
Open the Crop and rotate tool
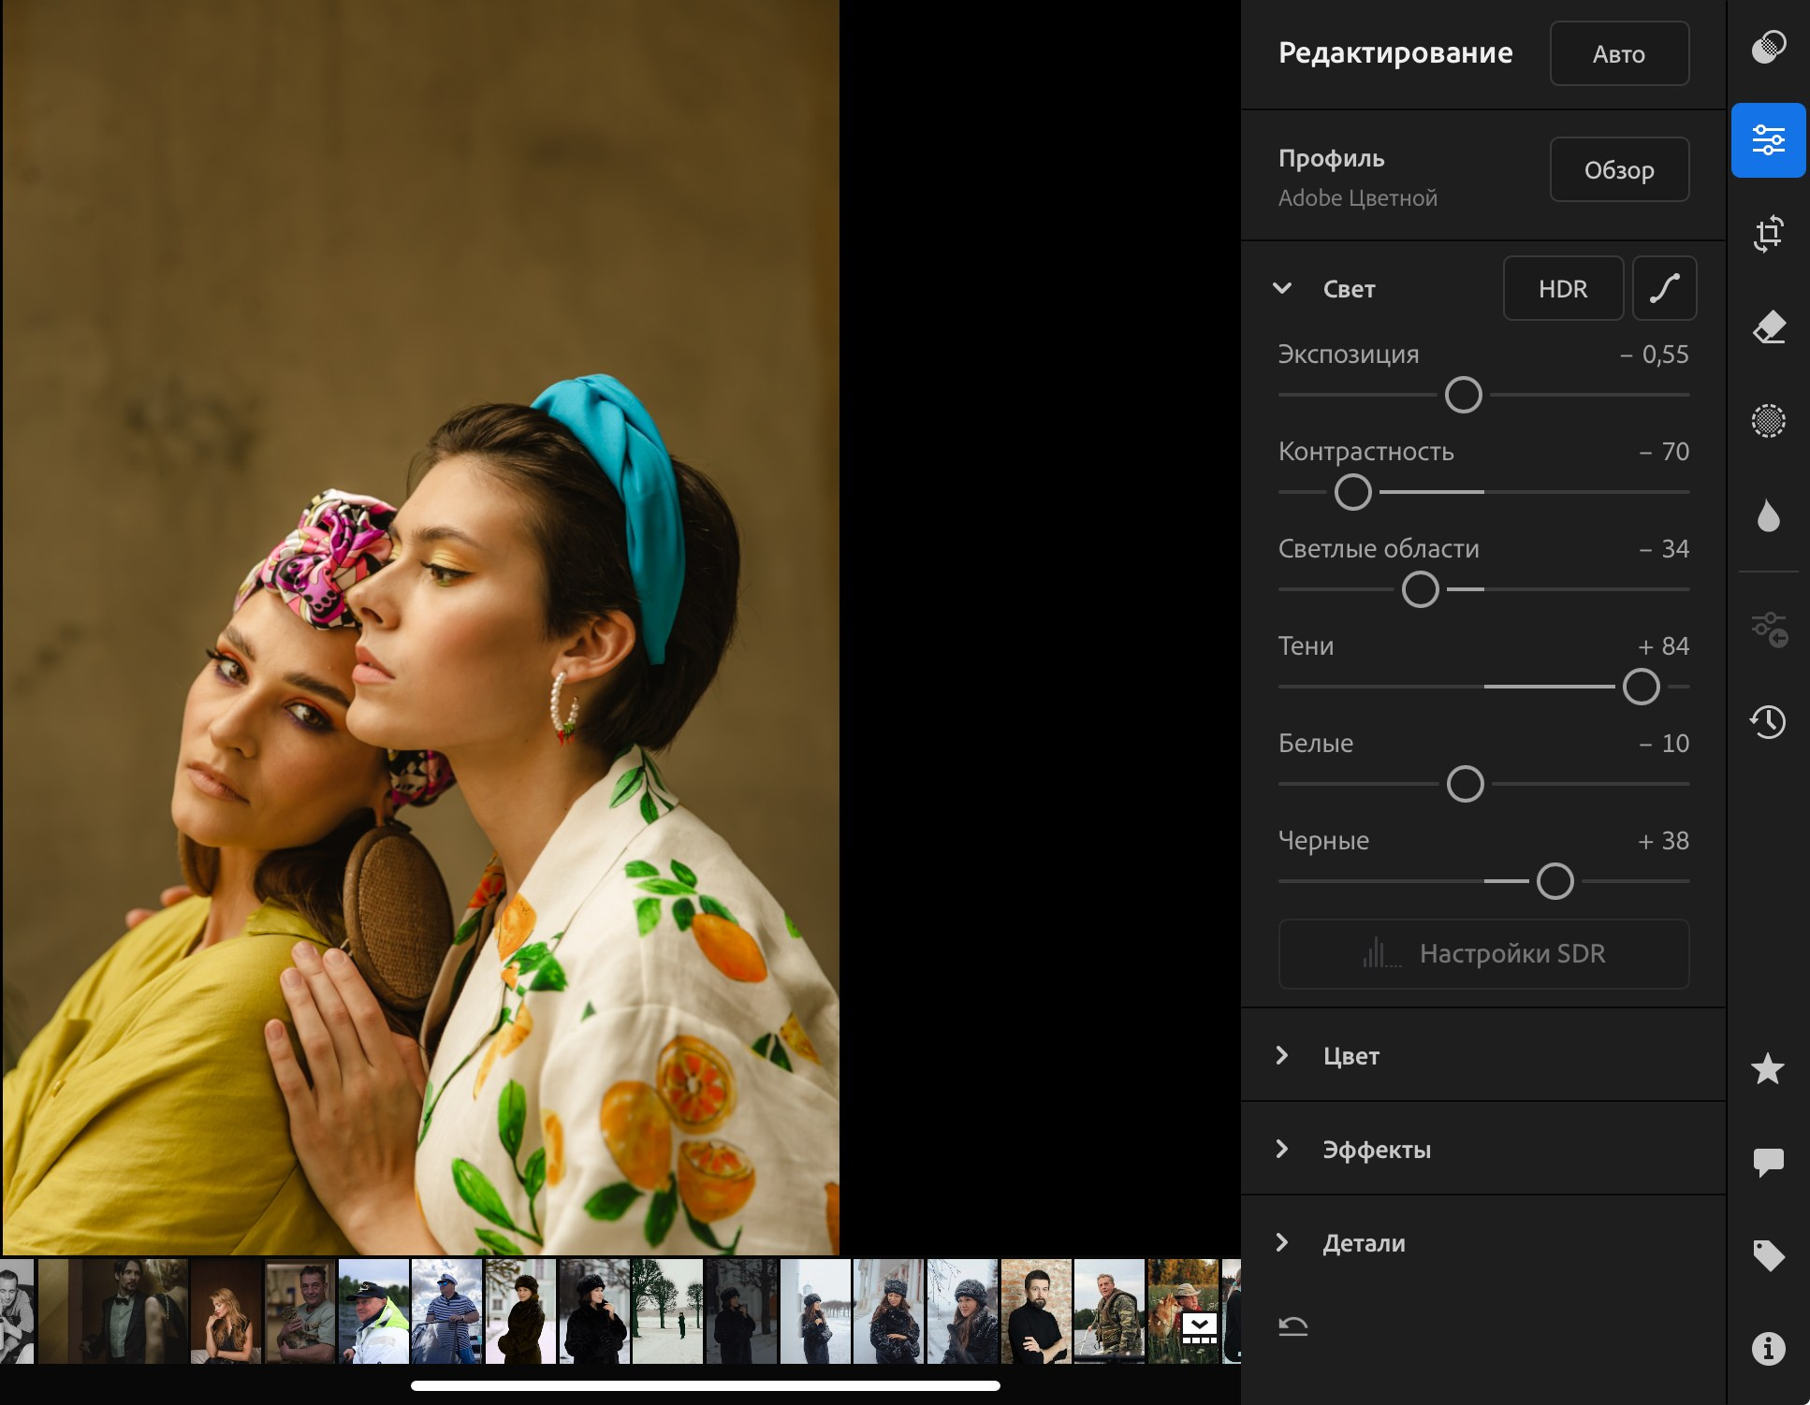tap(1768, 234)
